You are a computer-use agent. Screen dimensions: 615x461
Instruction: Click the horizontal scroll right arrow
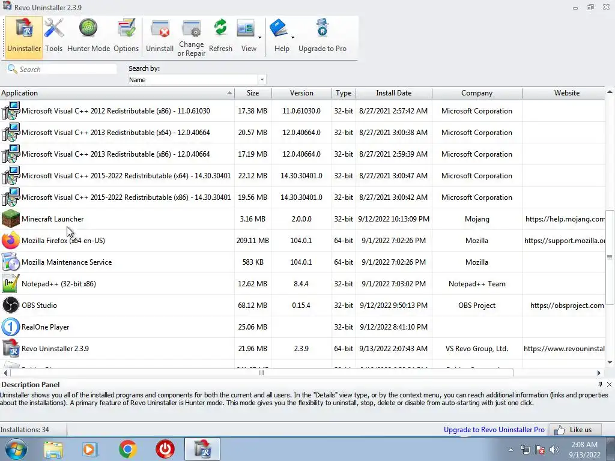point(599,373)
